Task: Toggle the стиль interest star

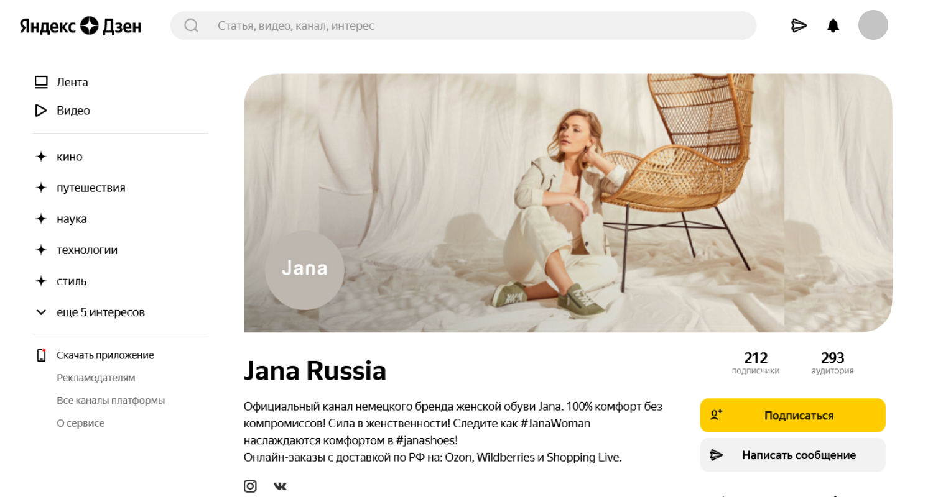Action: (40, 280)
